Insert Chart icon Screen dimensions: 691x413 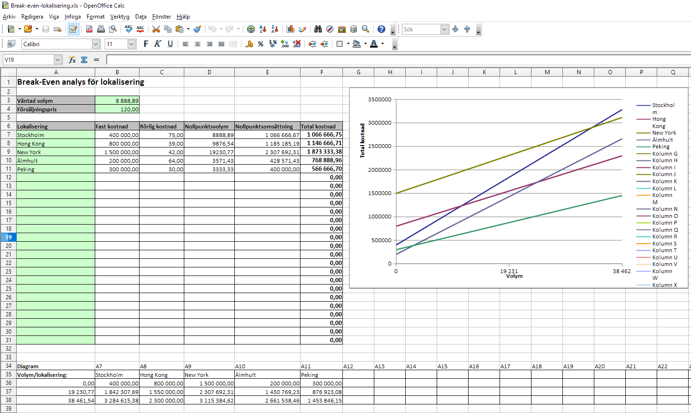290,29
